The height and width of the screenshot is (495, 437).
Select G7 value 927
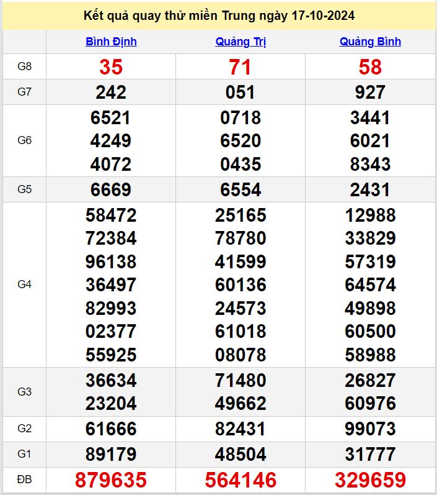tap(370, 92)
